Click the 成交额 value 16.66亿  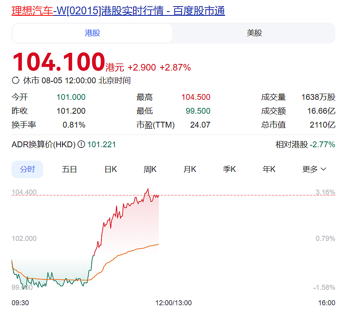coord(321,111)
